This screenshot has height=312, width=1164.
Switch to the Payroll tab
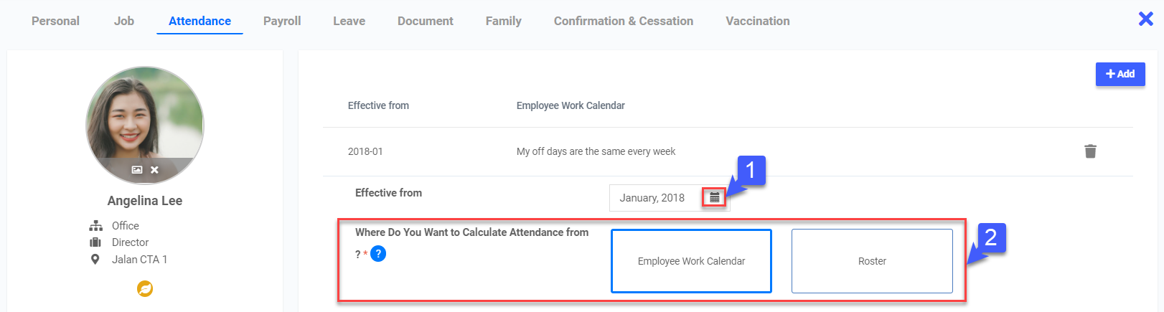coord(282,21)
